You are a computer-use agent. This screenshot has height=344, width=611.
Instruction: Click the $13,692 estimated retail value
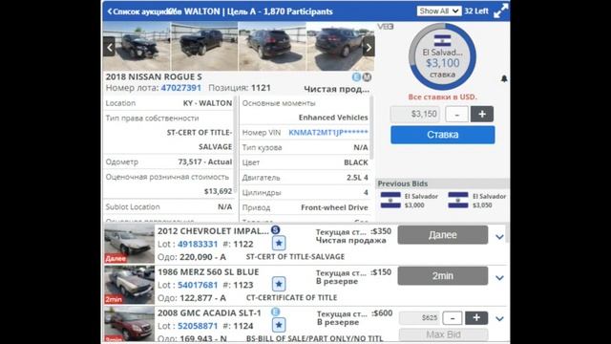point(219,191)
